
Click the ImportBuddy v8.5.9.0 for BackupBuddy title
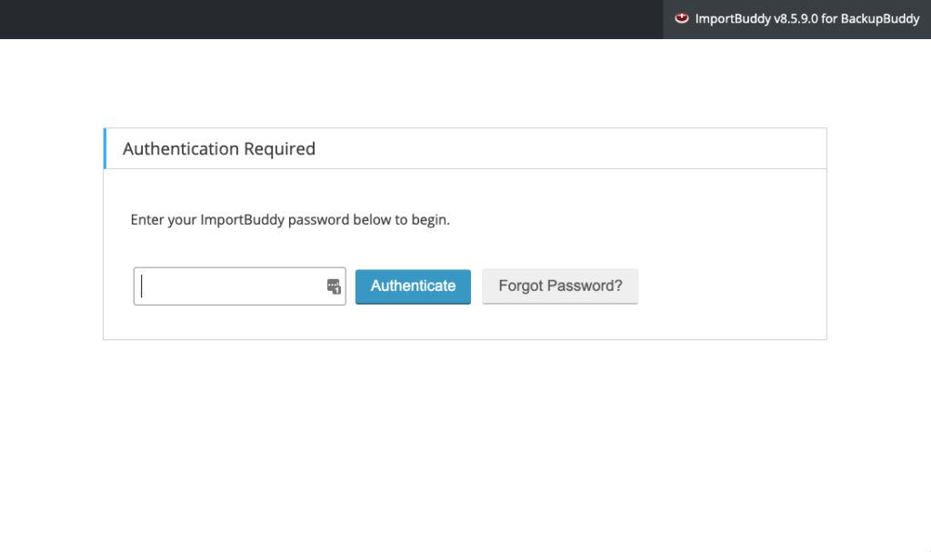[807, 19]
